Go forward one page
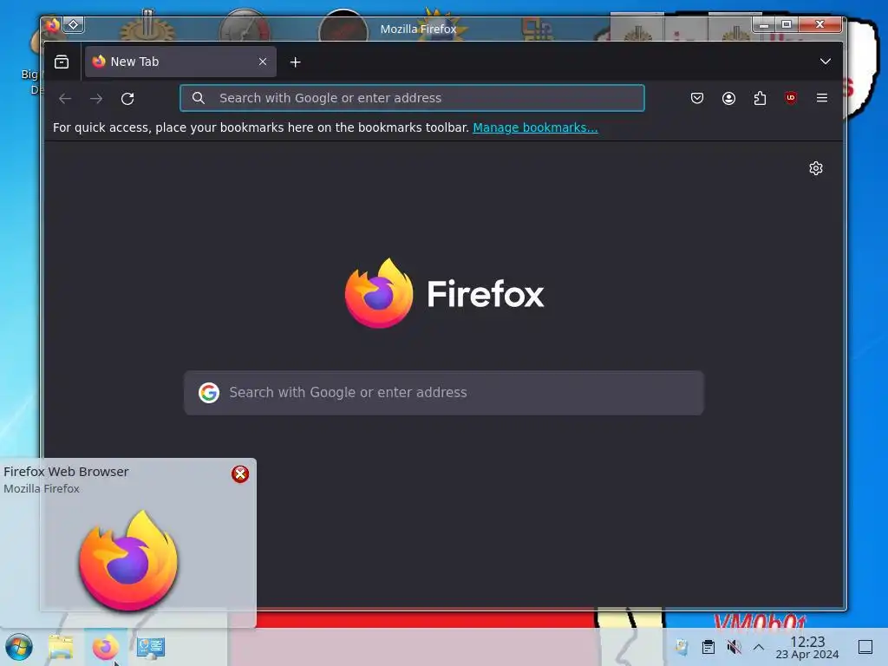The width and height of the screenshot is (888, 666). point(96,99)
